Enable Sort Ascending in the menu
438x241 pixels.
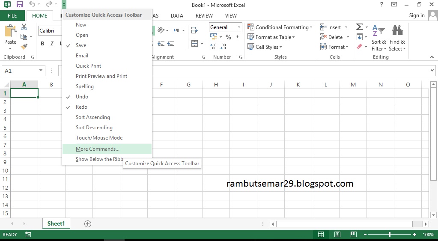pyautogui.click(x=107, y=117)
